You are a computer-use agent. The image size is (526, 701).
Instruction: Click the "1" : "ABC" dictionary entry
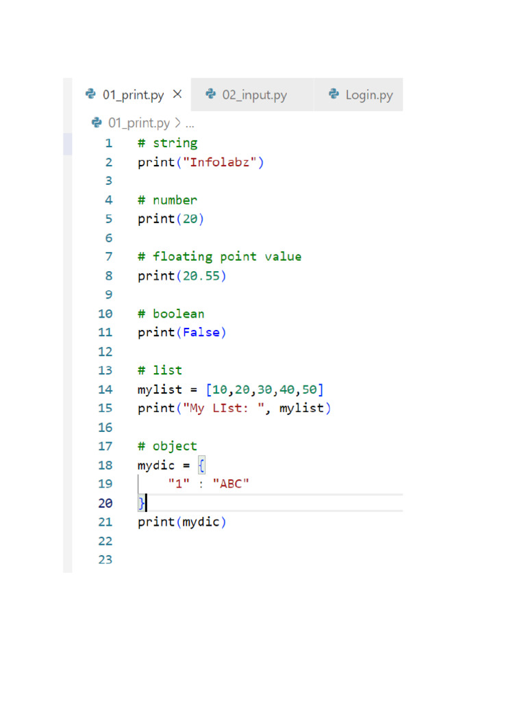(208, 484)
